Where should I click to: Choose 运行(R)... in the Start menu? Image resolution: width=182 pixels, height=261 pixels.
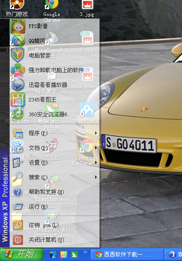55,207
